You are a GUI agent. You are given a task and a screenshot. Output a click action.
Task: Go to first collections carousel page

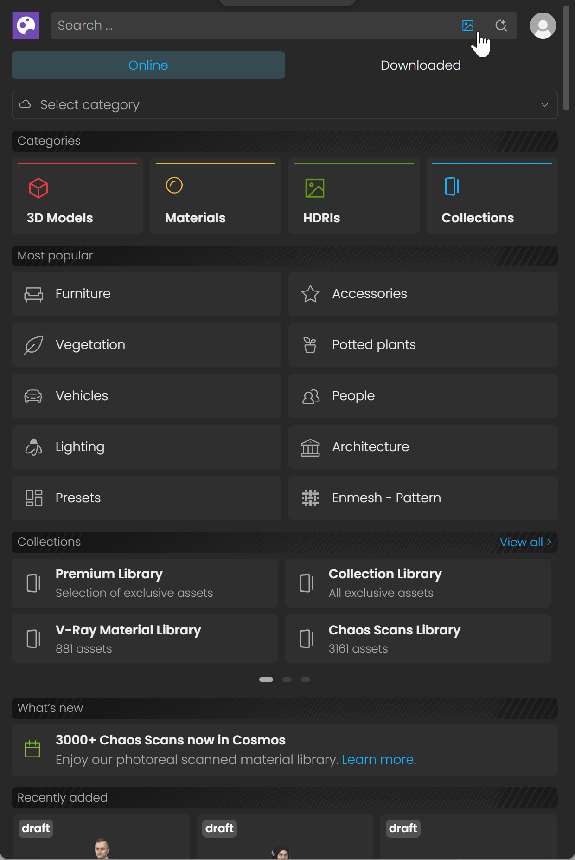pyautogui.click(x=266, y=679)
